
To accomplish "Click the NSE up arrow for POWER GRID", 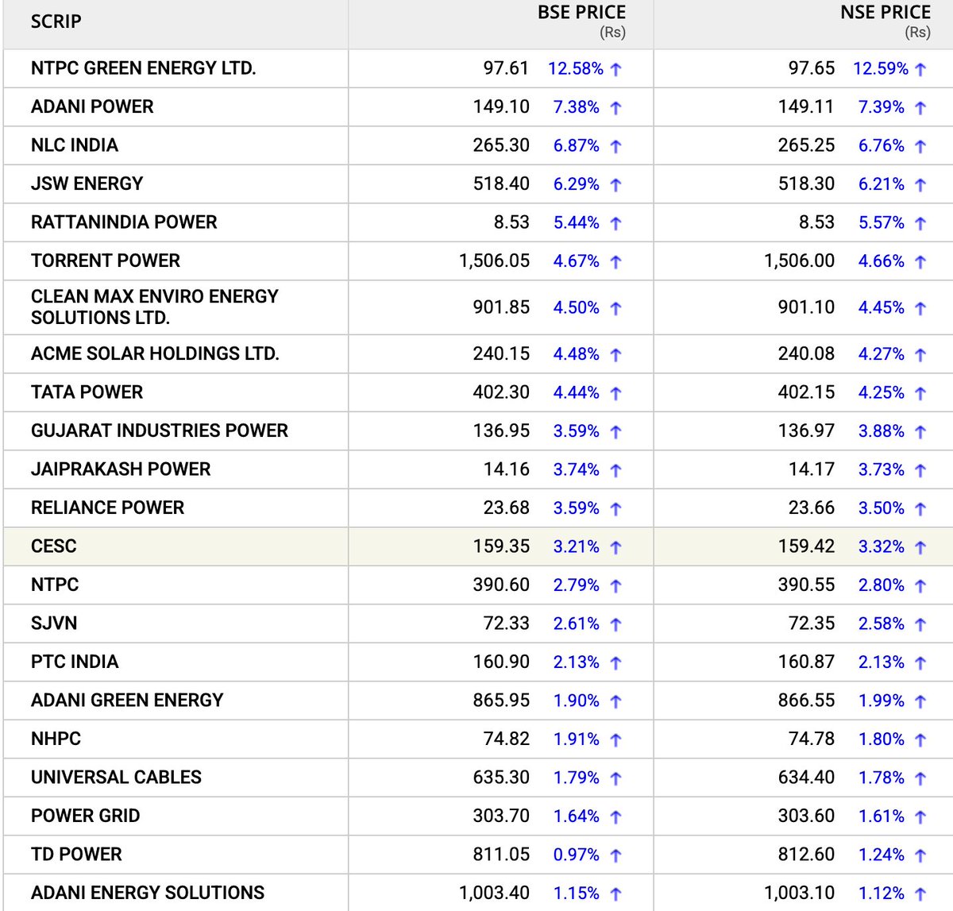I will [920, 817].
